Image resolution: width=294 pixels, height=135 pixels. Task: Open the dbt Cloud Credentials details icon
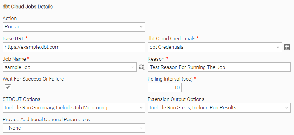coord(287,47)
